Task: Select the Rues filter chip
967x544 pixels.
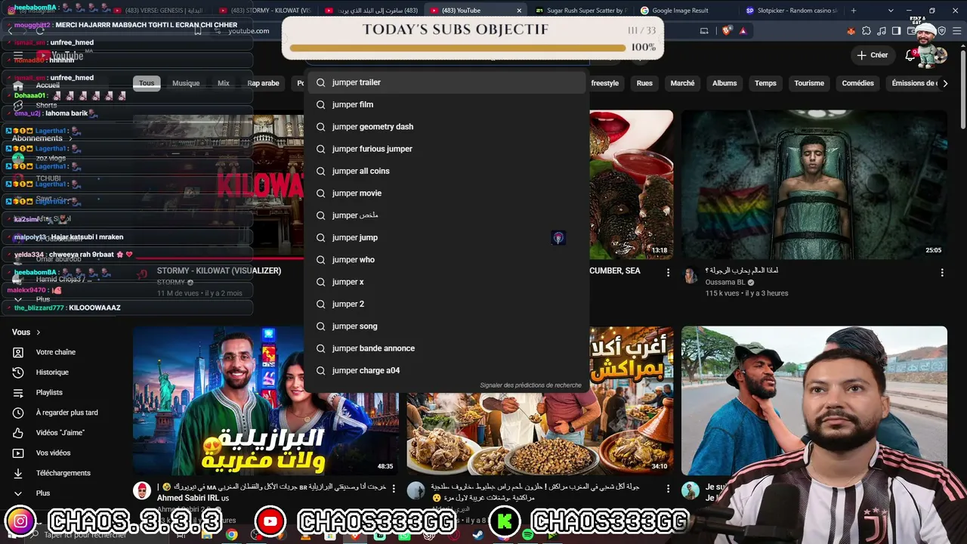Action: click(x=644, y=83)
